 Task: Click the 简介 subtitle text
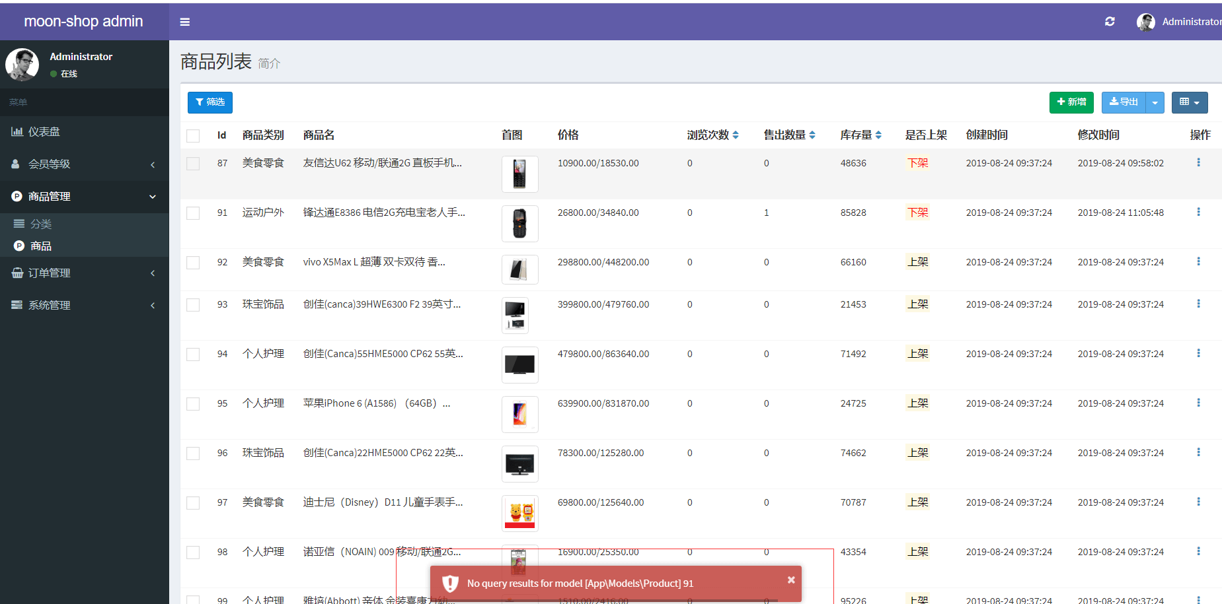click(269, 63)
